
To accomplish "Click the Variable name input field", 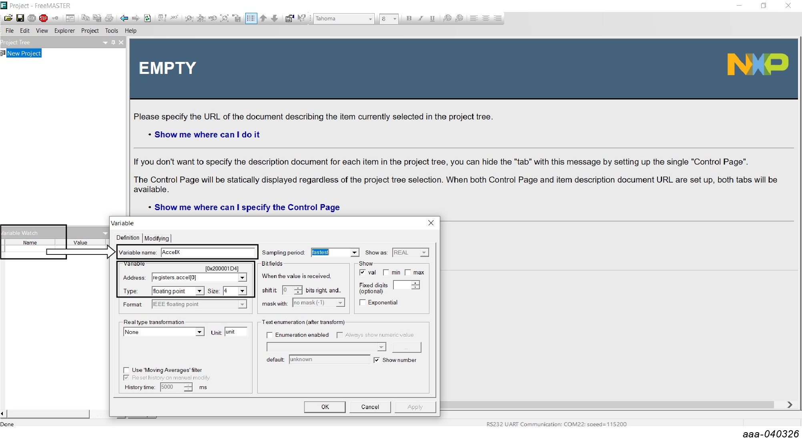I will pos(207,252).
